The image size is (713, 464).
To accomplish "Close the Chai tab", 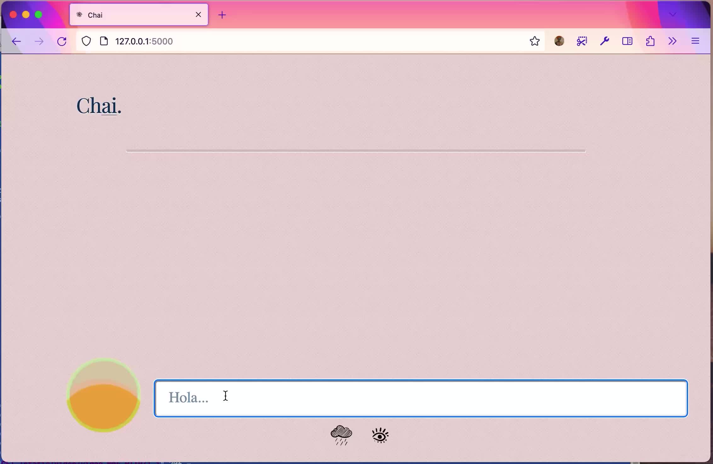I will [x=198, y=15].
